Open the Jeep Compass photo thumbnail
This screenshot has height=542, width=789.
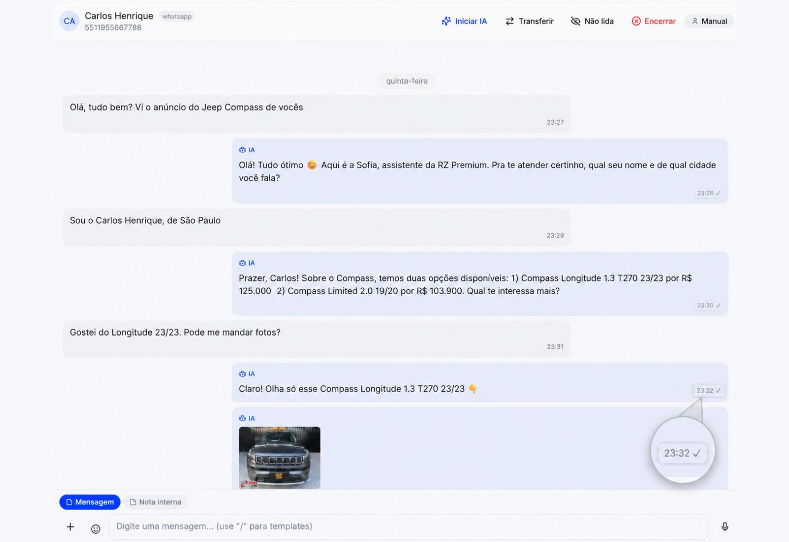tap(280, 458)
